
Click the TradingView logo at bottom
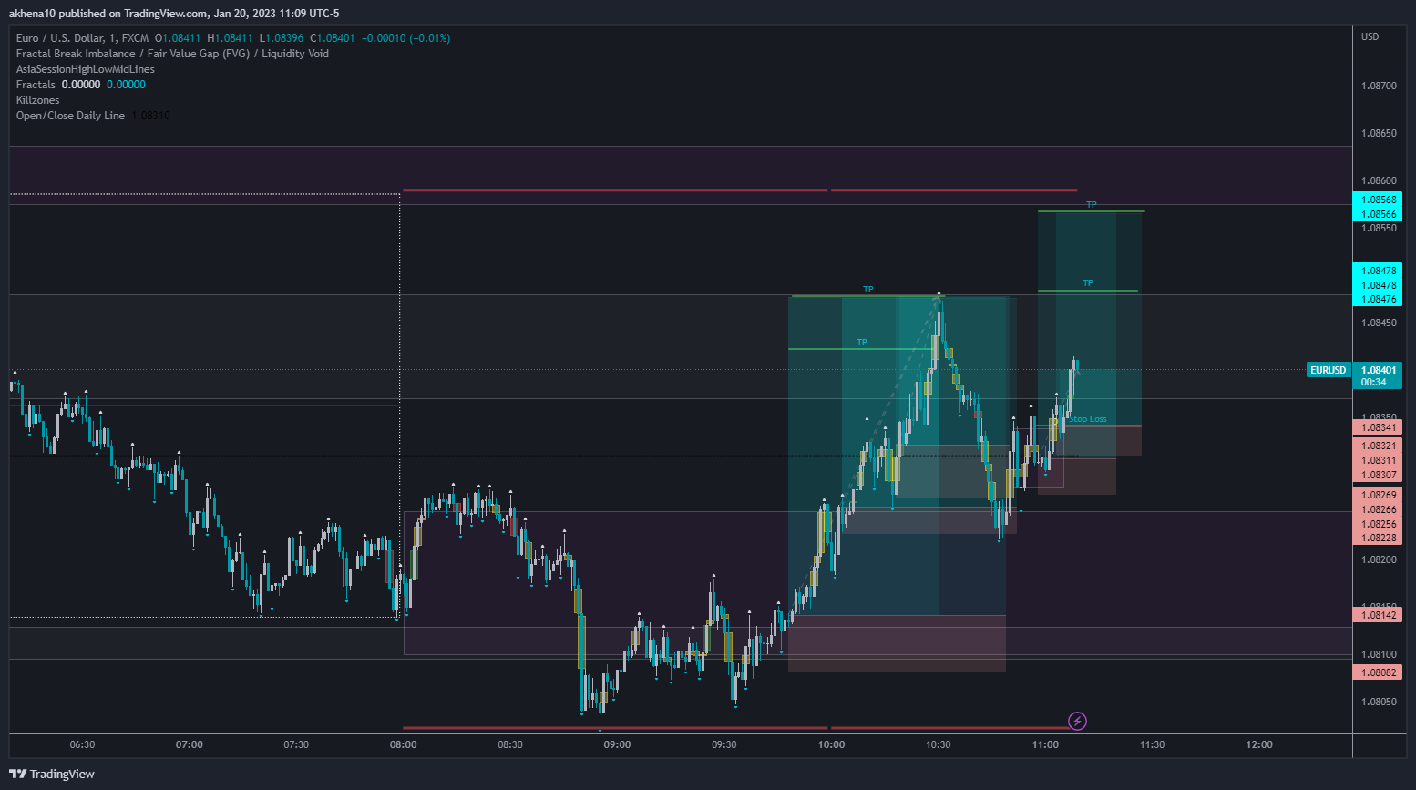(x=52, y=774)
